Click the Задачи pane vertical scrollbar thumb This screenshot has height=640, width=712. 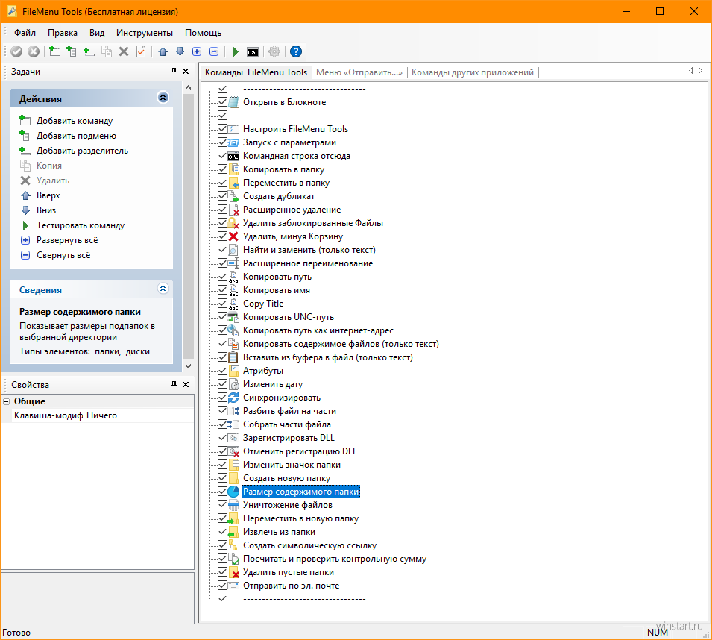(x=189, y=226)
